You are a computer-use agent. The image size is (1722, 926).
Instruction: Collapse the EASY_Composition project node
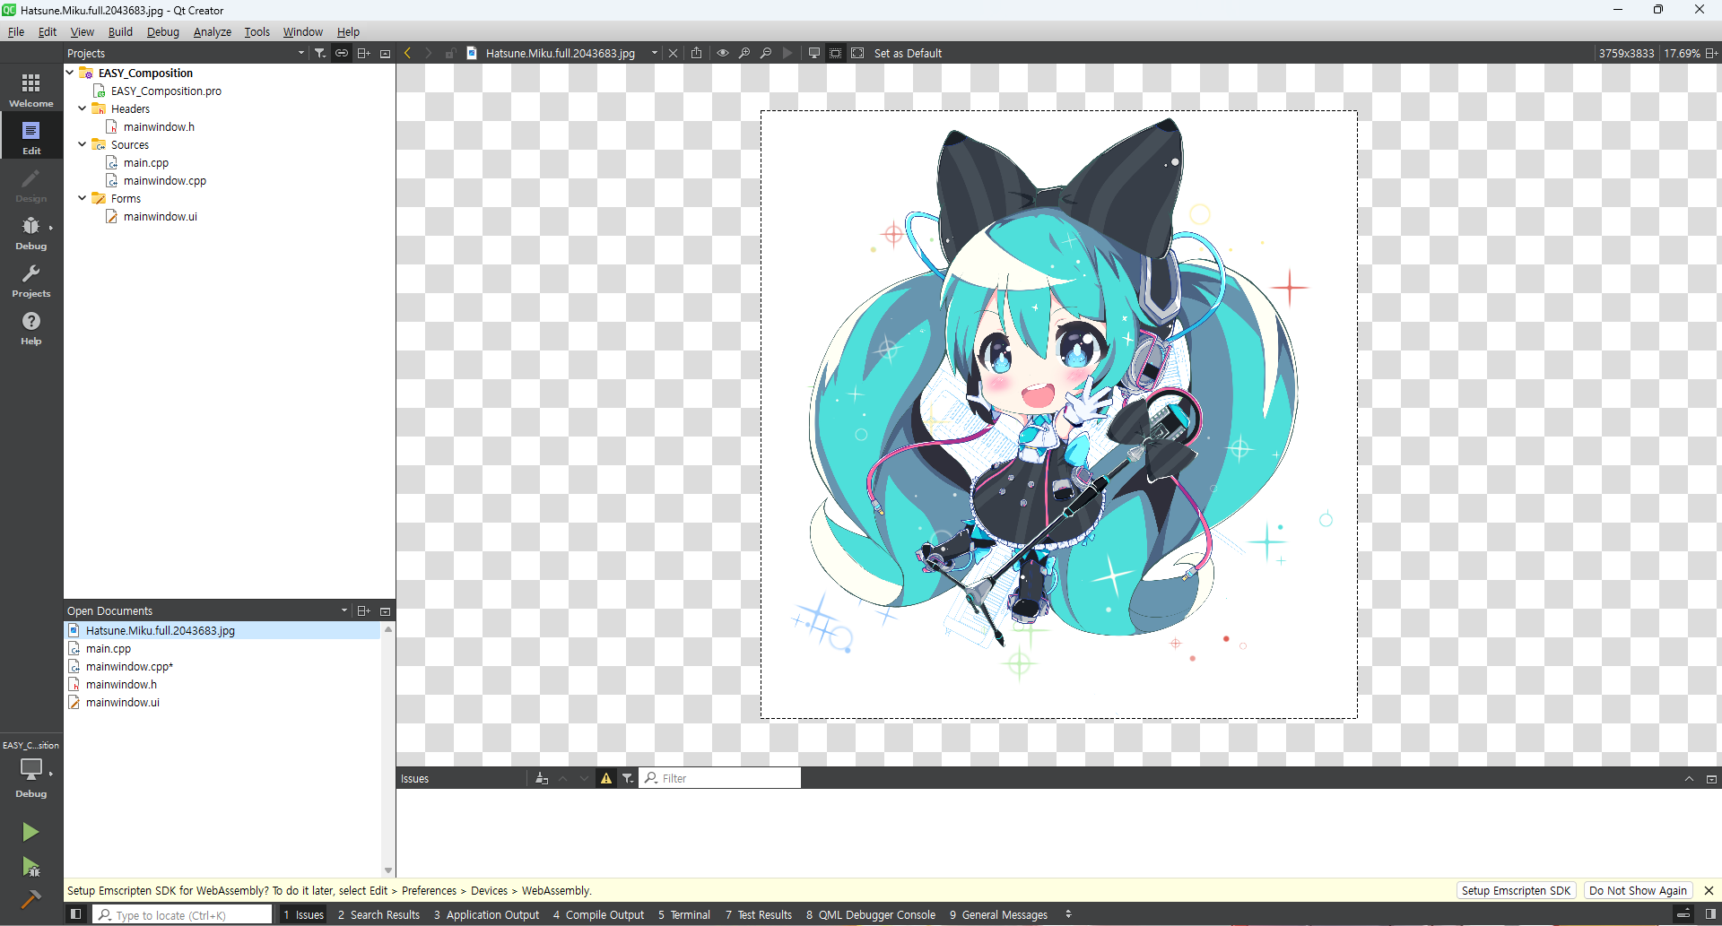tap(70, 73)
